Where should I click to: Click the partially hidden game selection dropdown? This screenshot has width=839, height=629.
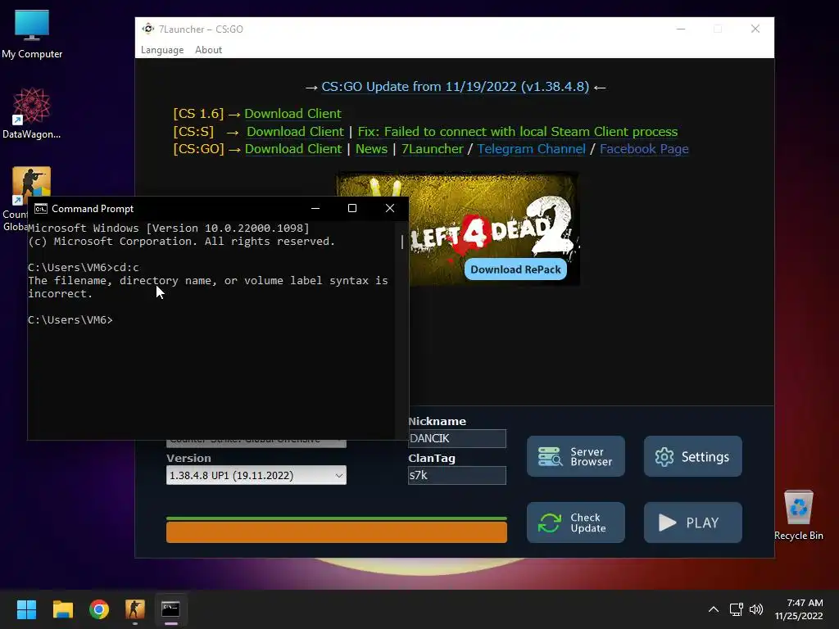256,443
